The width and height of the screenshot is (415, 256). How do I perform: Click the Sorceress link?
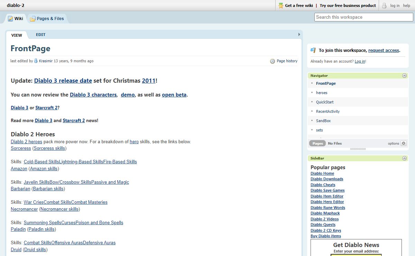(21, 148)
